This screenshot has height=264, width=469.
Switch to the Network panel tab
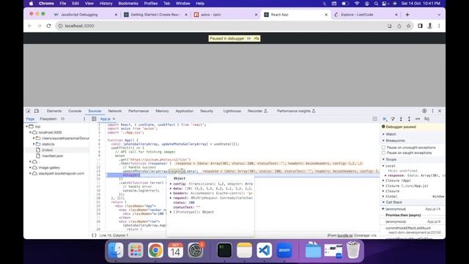tap(115, 111)
